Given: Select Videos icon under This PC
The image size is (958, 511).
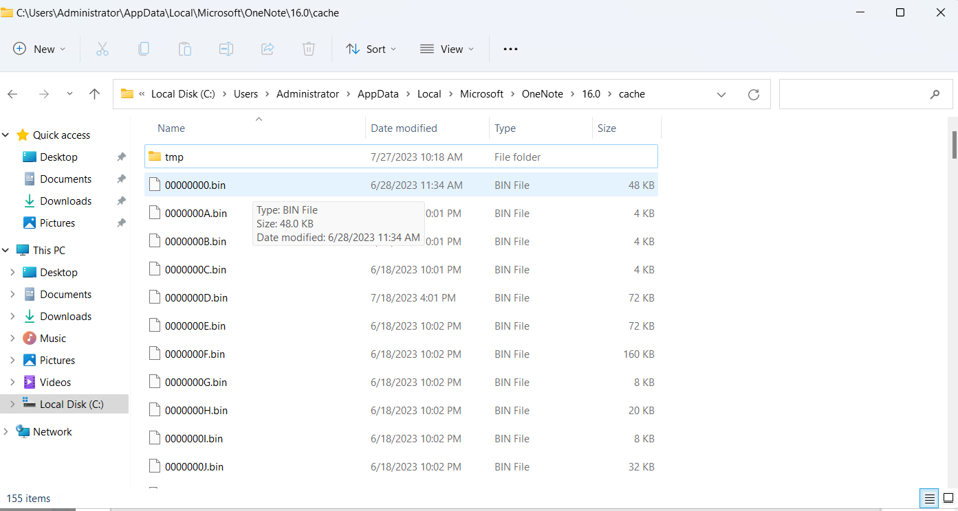Looking at the screenshot, I should point(30,382).
